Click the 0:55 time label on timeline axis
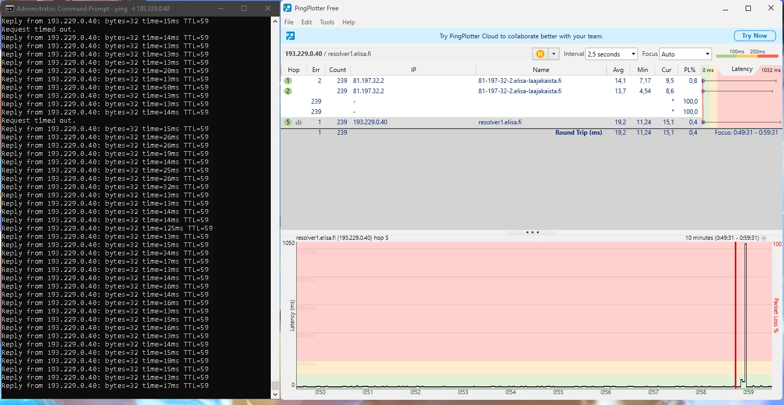Image resolution: width=784 pixels, height=405 pixels. point(558,393)
